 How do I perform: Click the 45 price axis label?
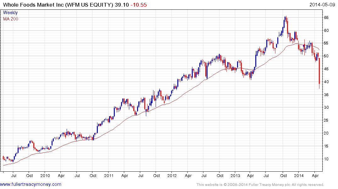(x=326, y=69)
